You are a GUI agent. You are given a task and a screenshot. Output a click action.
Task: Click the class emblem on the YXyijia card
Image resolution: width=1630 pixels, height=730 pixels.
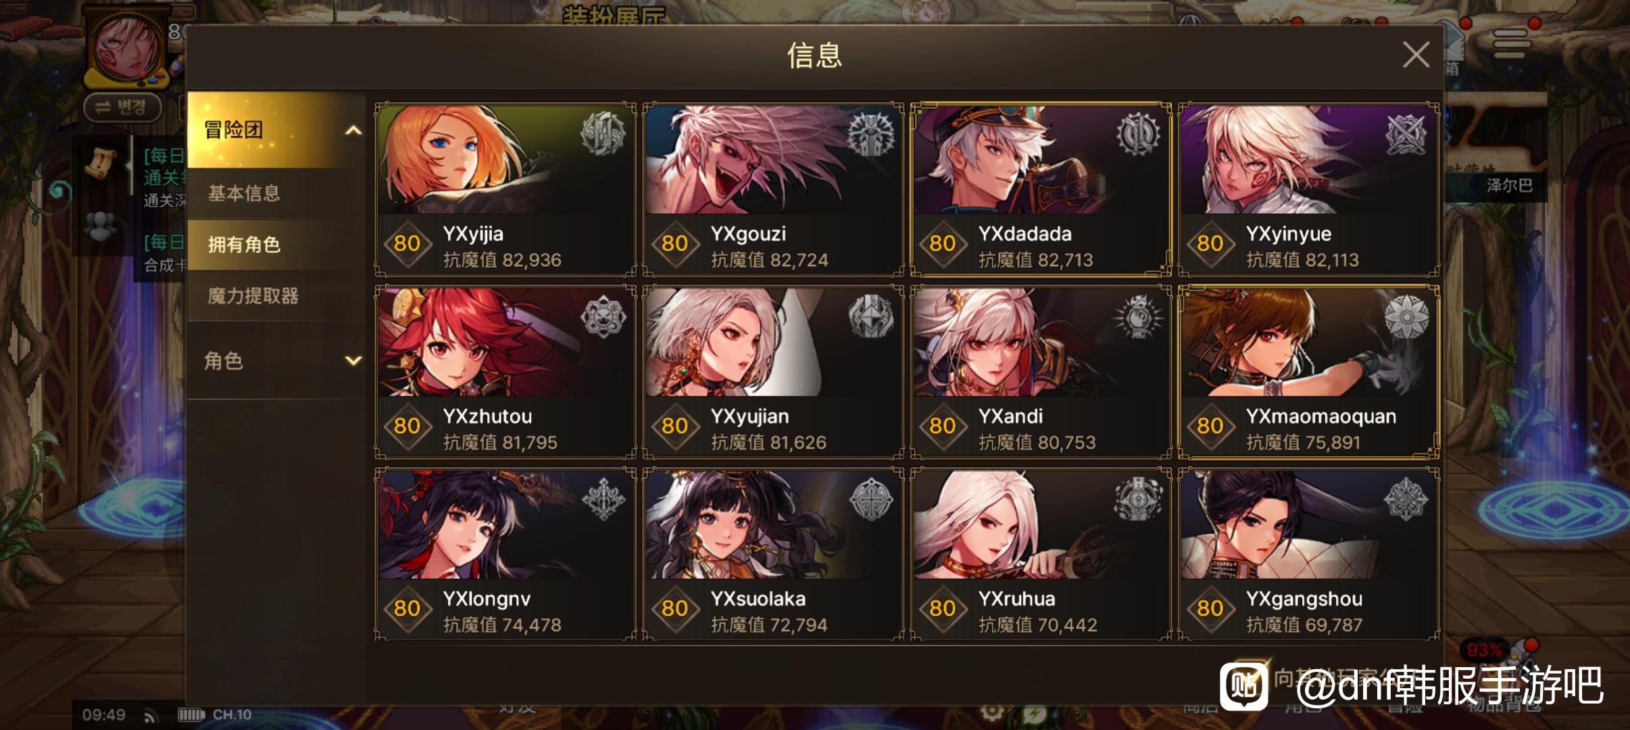603,133
